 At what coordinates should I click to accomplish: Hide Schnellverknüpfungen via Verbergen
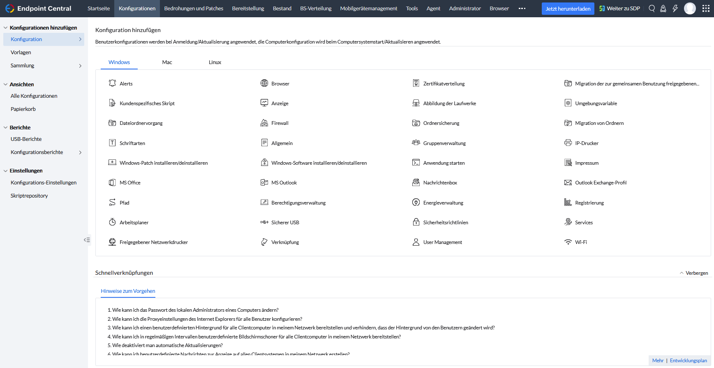(x=693, y=273)
